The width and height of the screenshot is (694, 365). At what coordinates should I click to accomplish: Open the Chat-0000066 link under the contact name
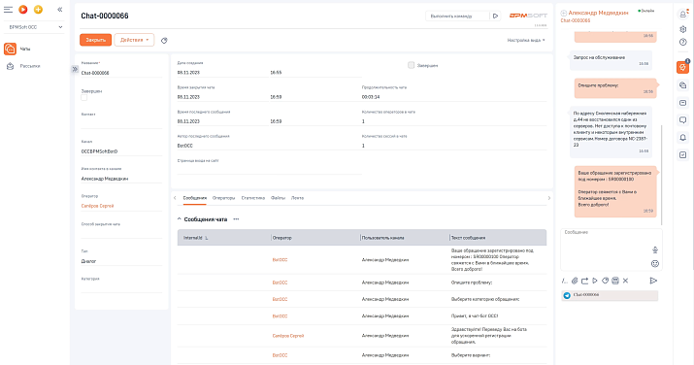576,20
